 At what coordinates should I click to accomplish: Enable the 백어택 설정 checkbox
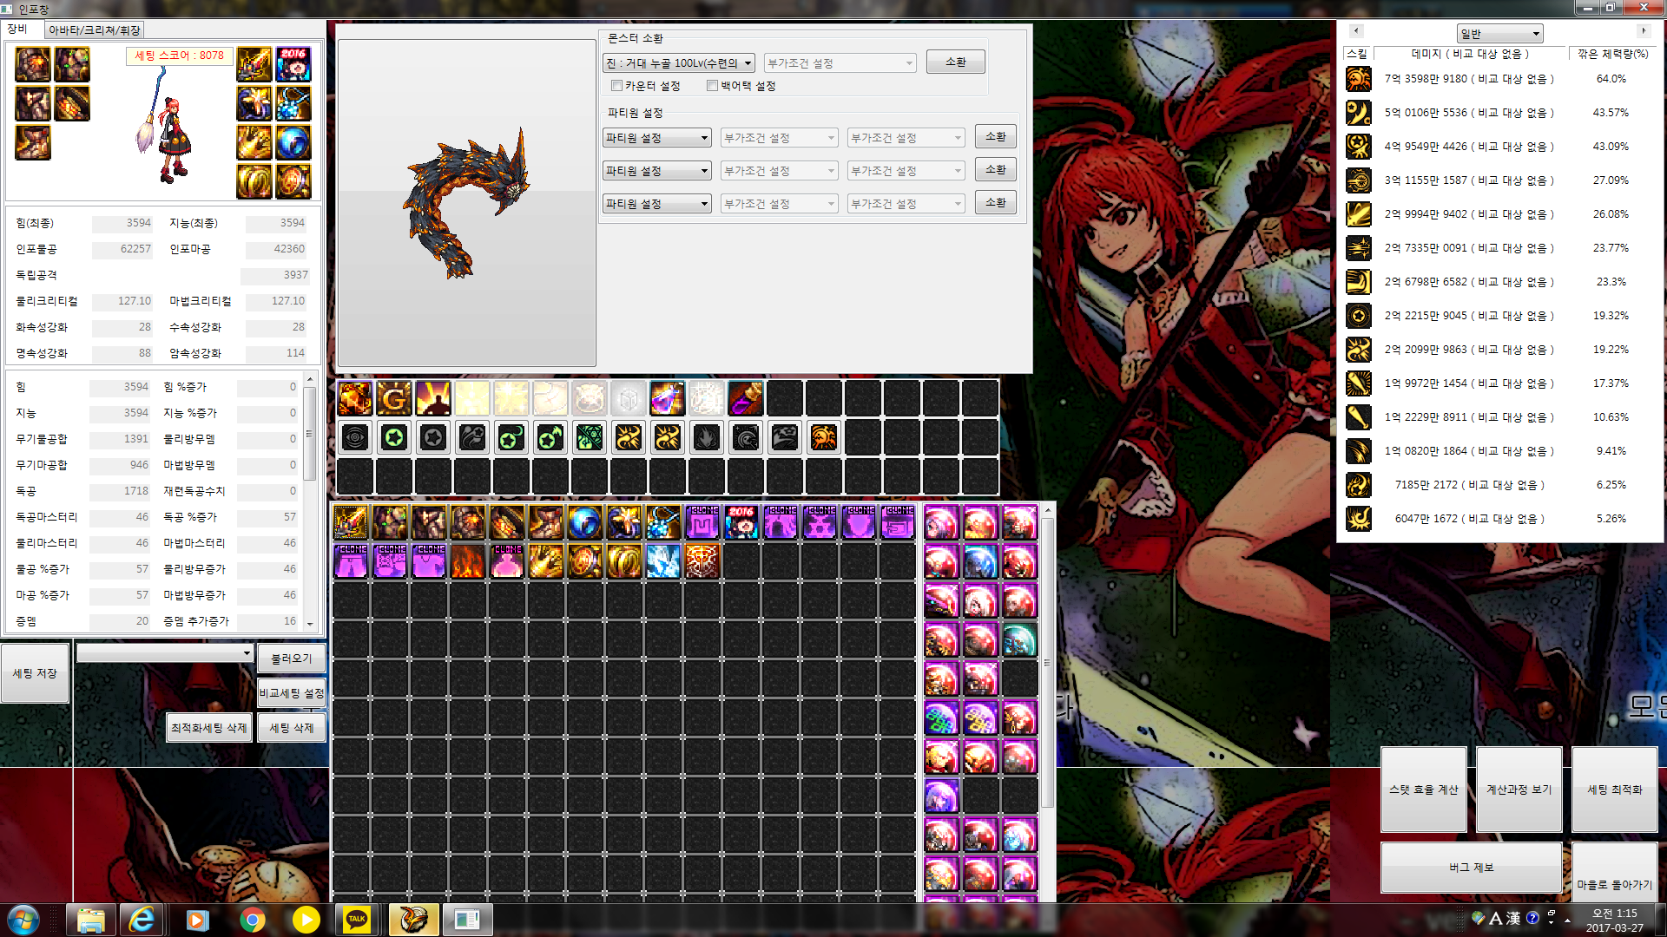click(713, 86)
